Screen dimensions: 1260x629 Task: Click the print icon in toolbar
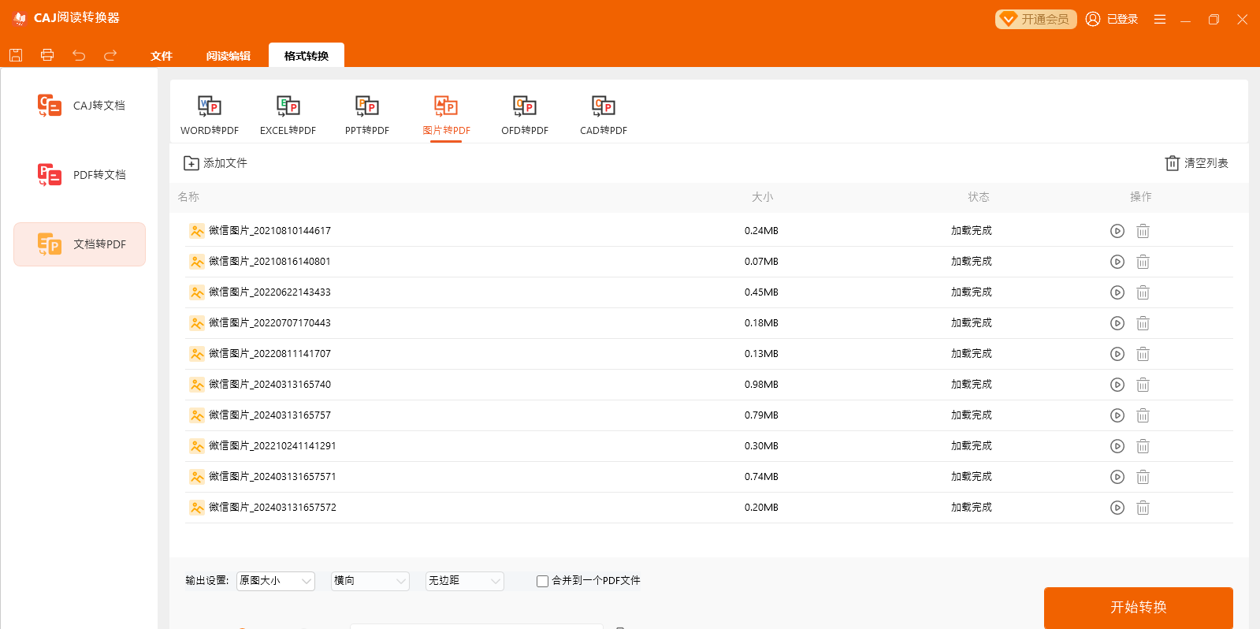pyautogui.click(x=47, y=55)
